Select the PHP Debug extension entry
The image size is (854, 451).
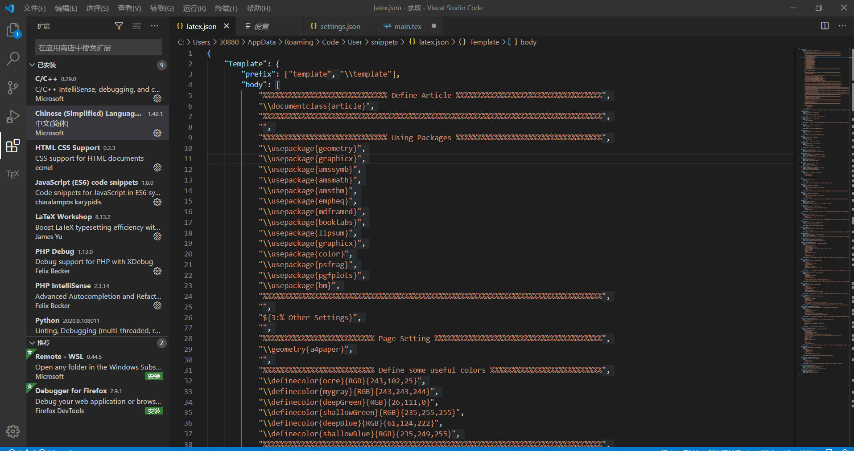pyautogui.click(x=98, y=261)
